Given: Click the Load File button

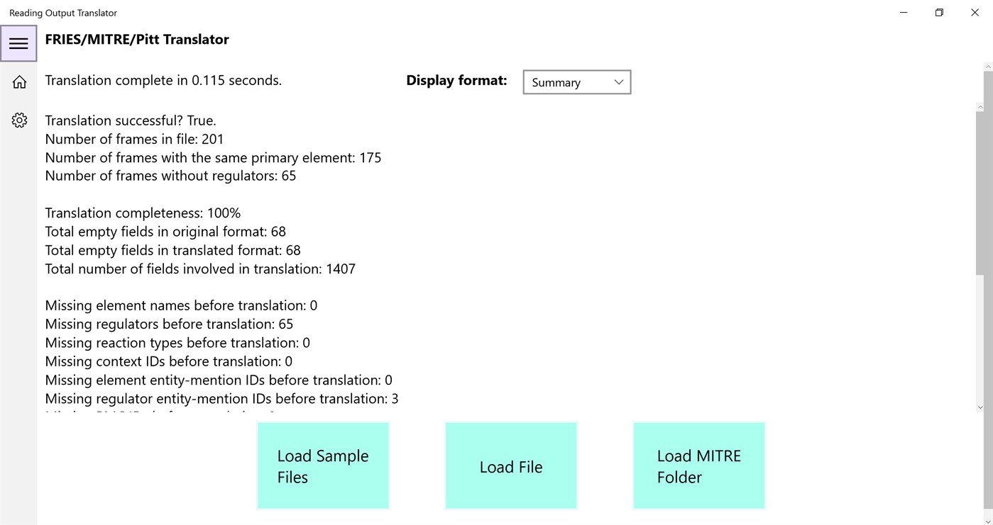Looking at the screenshot, I should click(x=511, y=466).
